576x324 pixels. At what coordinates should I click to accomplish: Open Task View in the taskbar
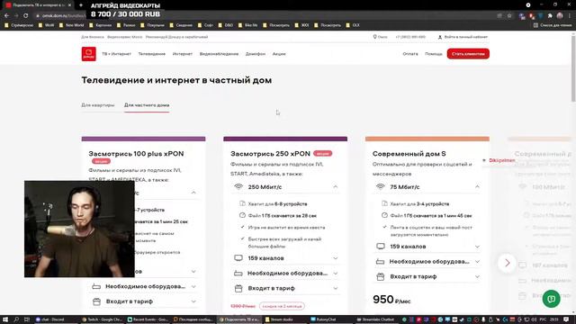[x=26, y=319]
